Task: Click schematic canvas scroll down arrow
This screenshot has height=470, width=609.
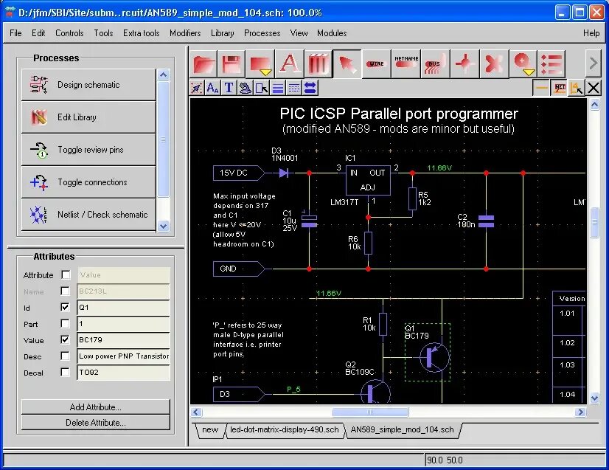Action: point(595,398)
